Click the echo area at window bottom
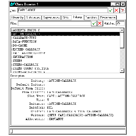This screenshot has height=136, width=136. [67, 131]
